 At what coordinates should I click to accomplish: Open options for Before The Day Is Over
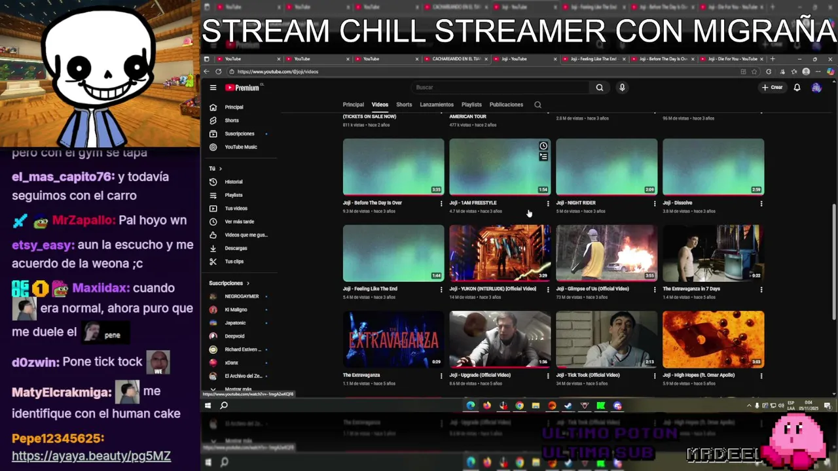[x=441, y=203]
